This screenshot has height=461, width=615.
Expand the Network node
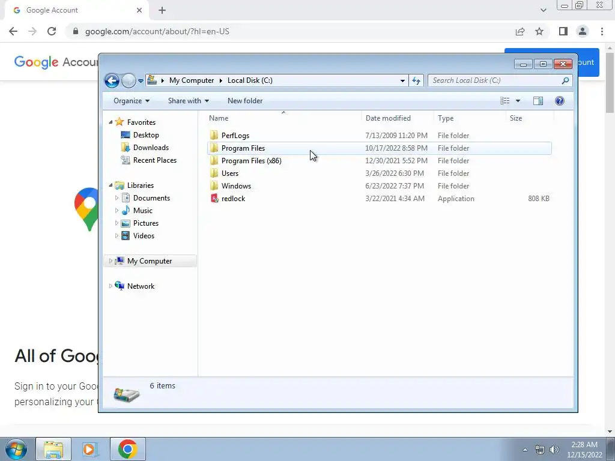tap(111, 286)
